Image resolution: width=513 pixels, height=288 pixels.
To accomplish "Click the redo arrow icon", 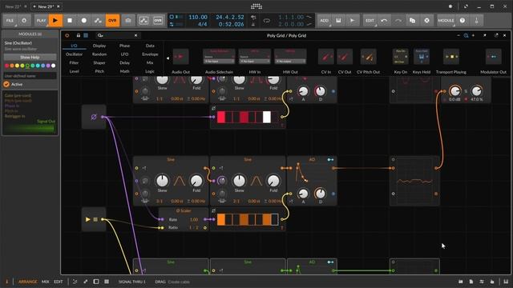I will (398, 20).
